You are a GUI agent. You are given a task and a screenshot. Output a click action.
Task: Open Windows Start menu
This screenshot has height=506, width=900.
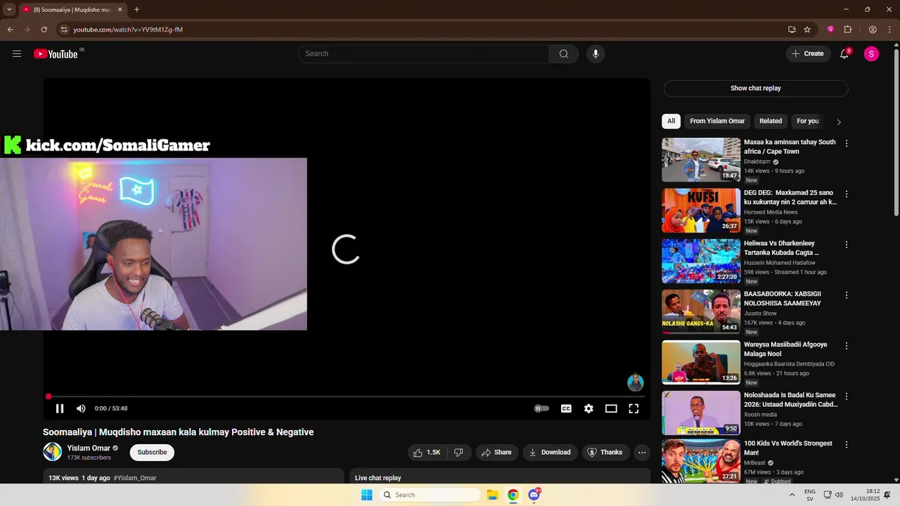[x=366, y=495]
